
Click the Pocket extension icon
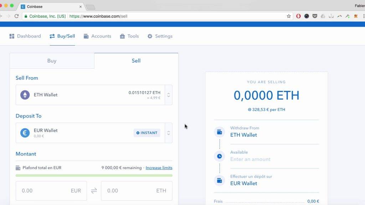point(315,16)
